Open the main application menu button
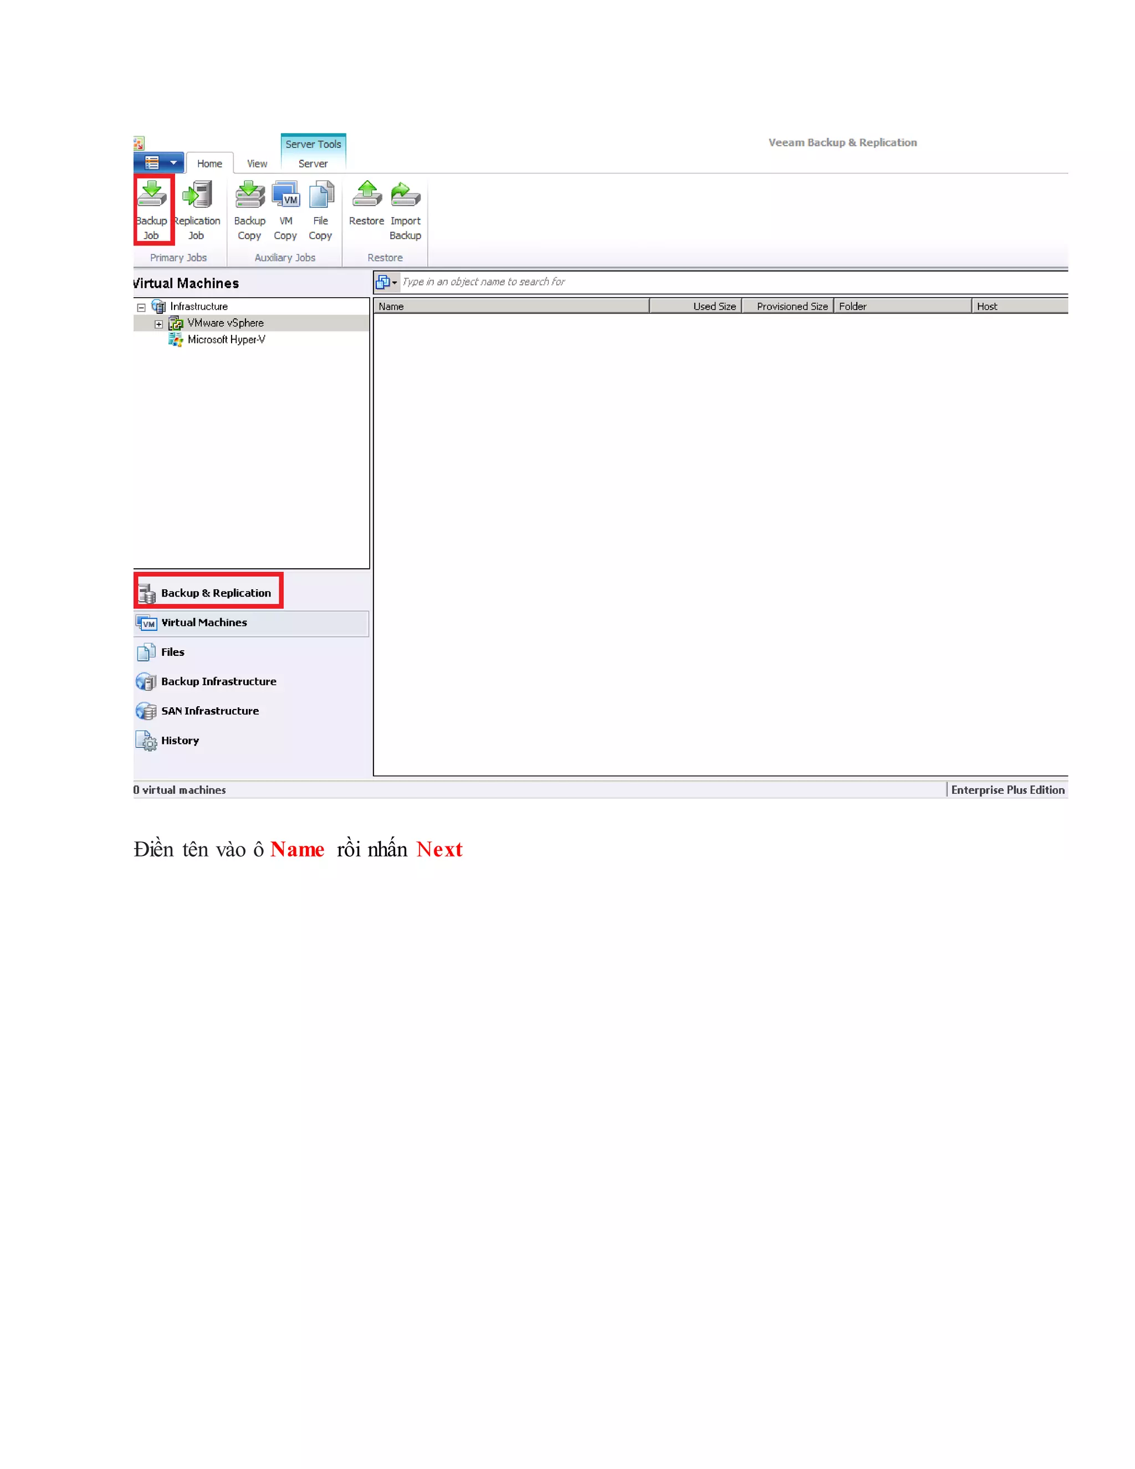This screenshot has width=1135, height=1469. pyautogui.click(x=159, y=163)
